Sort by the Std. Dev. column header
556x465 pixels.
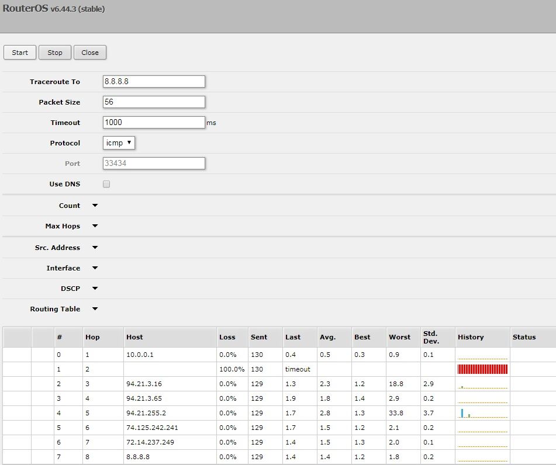pos(437,337)
